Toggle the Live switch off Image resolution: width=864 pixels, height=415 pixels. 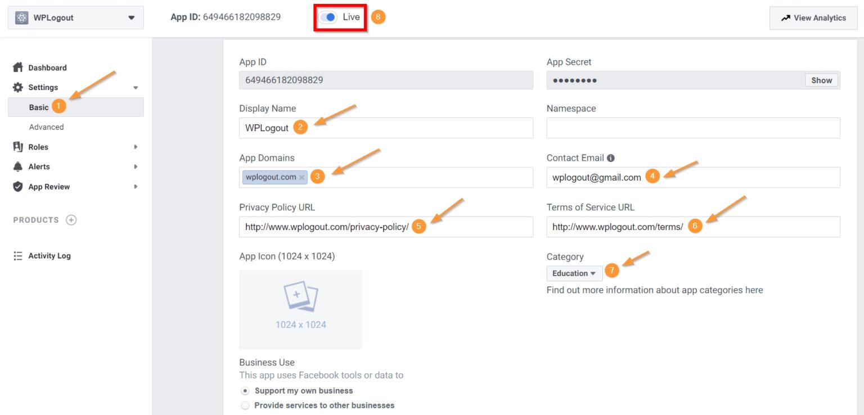(x=328, y=17)
